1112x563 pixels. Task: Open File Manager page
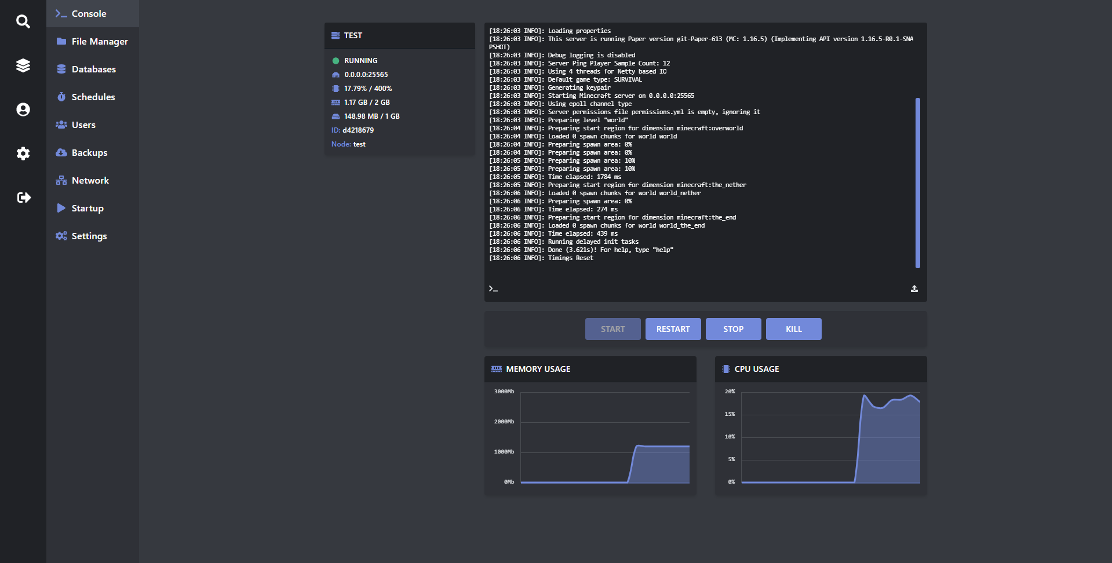point(93,41)
